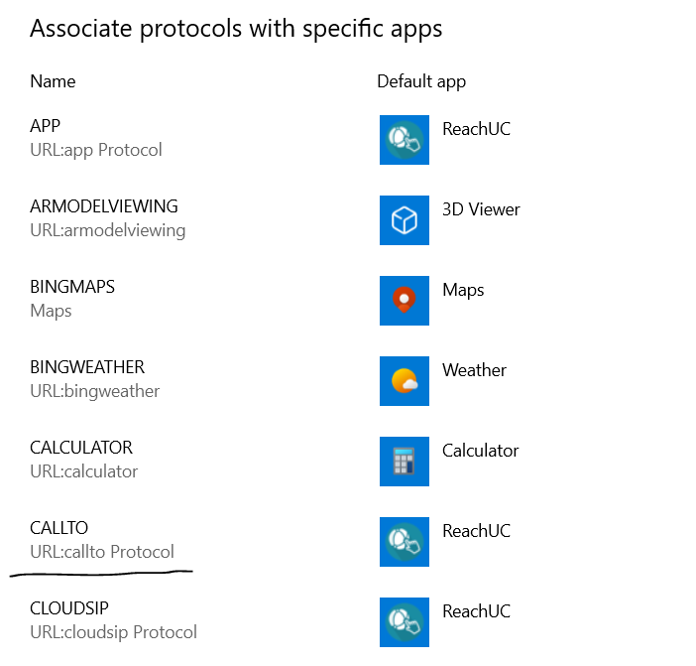
Task: Click the ReachUC icon for CLOUDSIP protocol
Action: [x=405, y=622]
